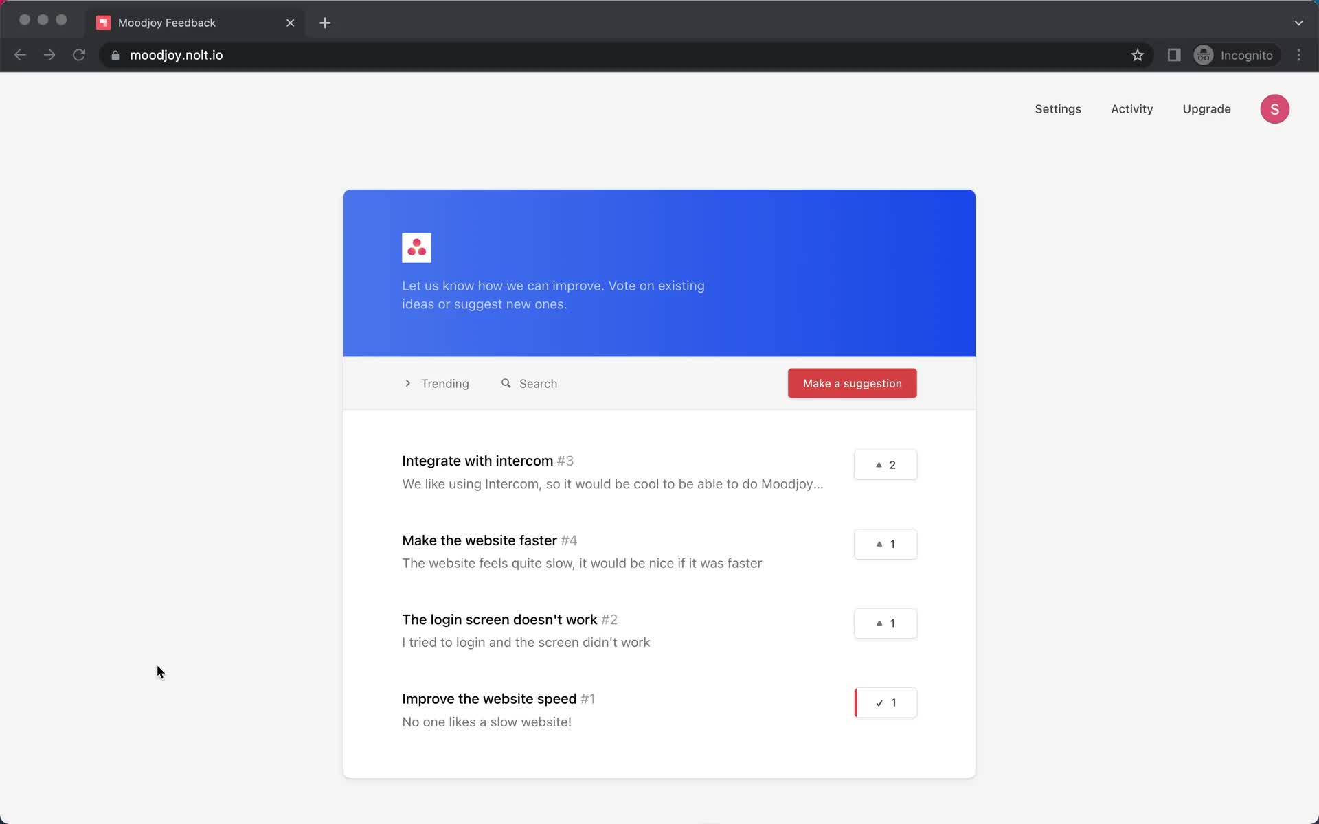Expand browser tab options with chevron

click(x=1298, y=22)
